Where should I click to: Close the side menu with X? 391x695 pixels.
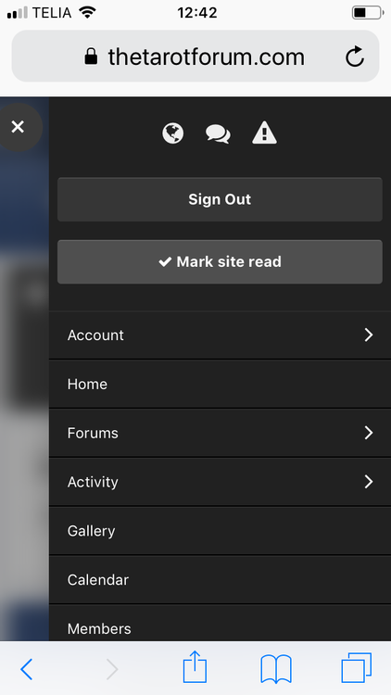(18, 127)
